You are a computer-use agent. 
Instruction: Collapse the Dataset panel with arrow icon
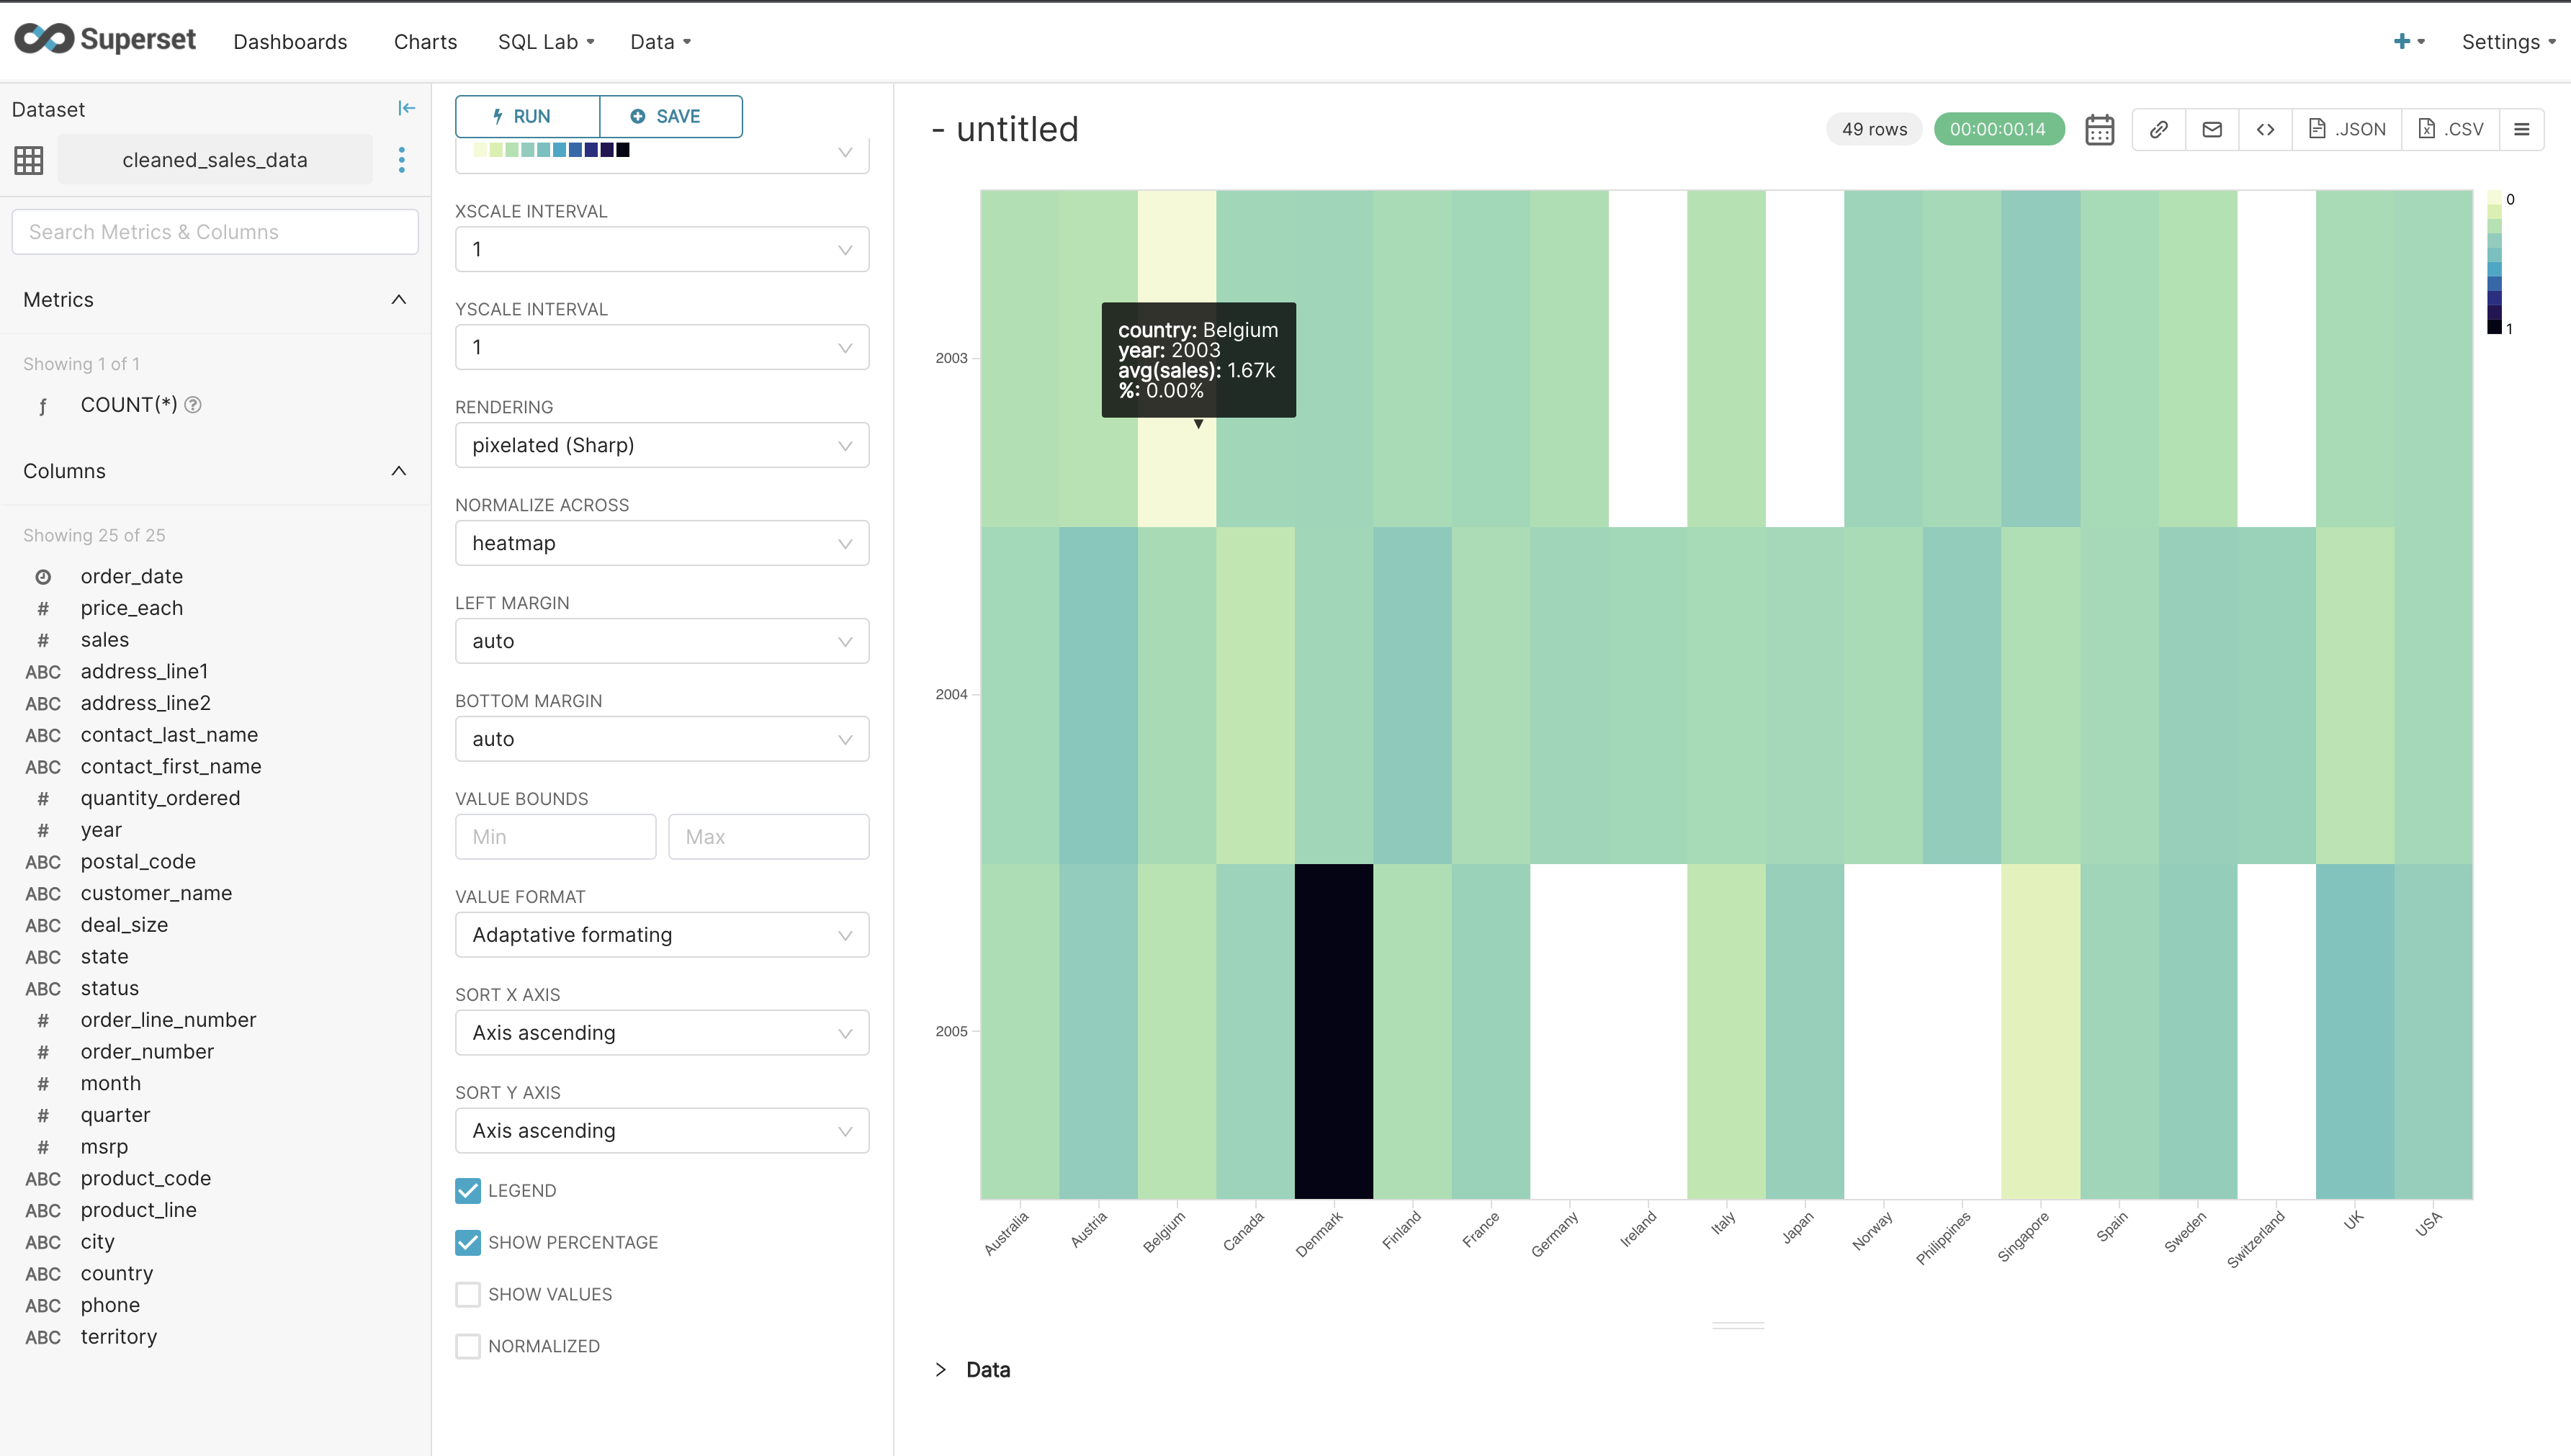click(406, 107)
